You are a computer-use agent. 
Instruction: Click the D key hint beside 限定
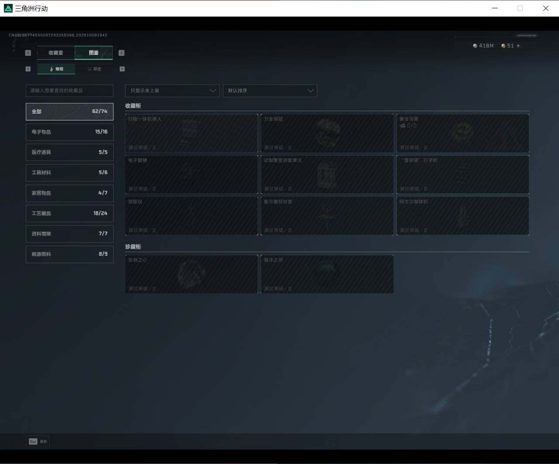[122, 69]
